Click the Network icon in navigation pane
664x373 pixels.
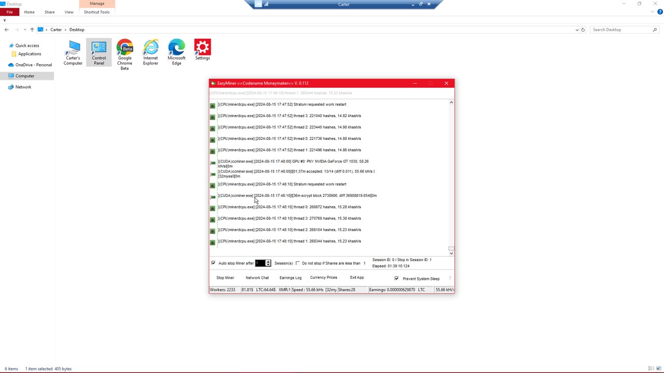pyautogui.click(x=11, y=87)
